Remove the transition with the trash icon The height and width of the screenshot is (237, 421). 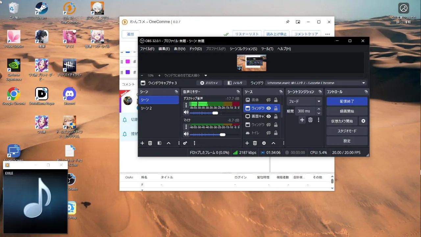(x=310, y=120)
